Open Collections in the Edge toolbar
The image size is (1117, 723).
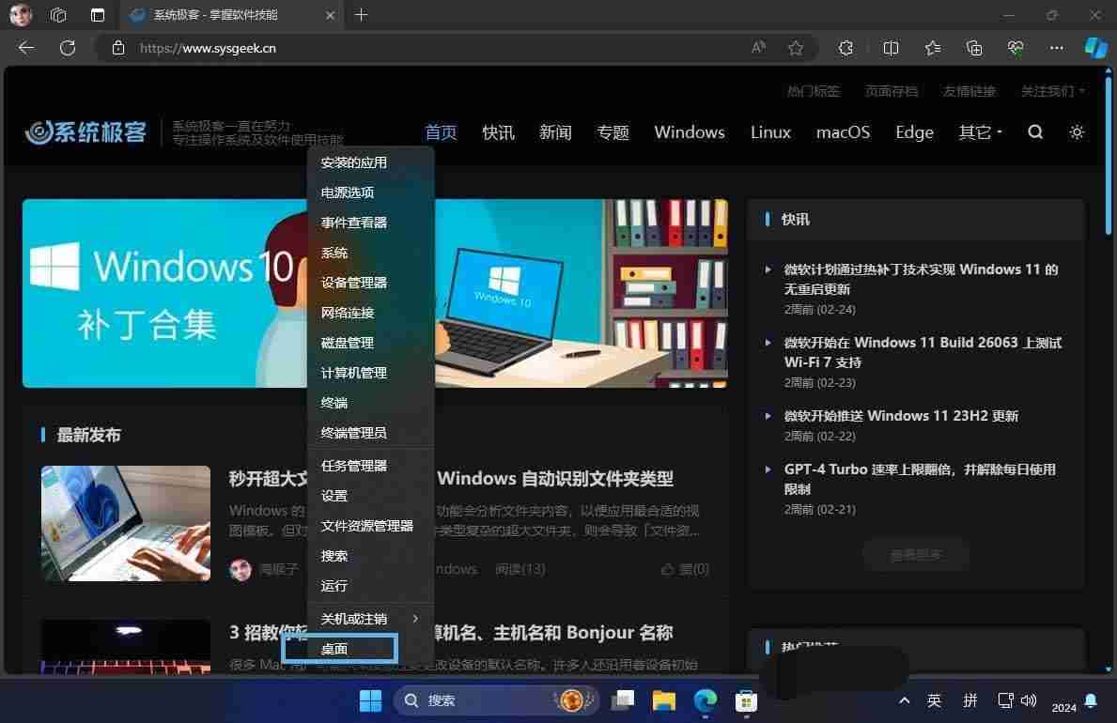(x=973, y=48)
